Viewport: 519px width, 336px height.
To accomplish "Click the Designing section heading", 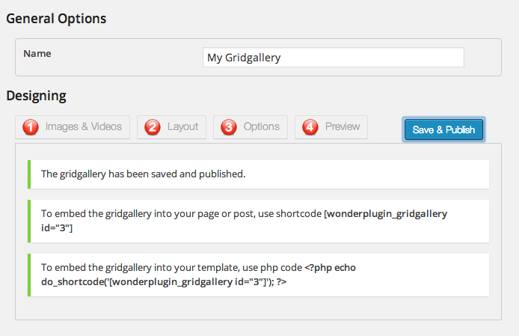I will pyautogui.click(x=36, y=96).
